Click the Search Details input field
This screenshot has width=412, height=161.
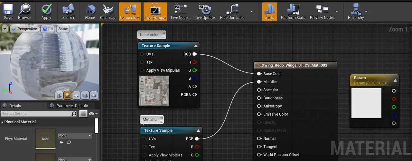36,113
